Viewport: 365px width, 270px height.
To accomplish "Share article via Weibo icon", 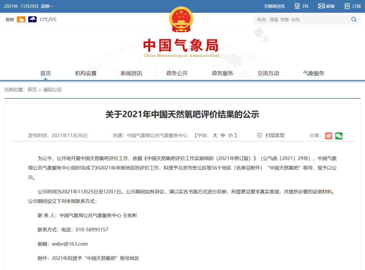I will click(328, 136).
